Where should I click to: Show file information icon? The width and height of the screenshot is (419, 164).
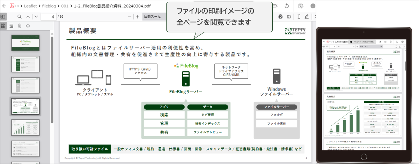tap(313, 6)
